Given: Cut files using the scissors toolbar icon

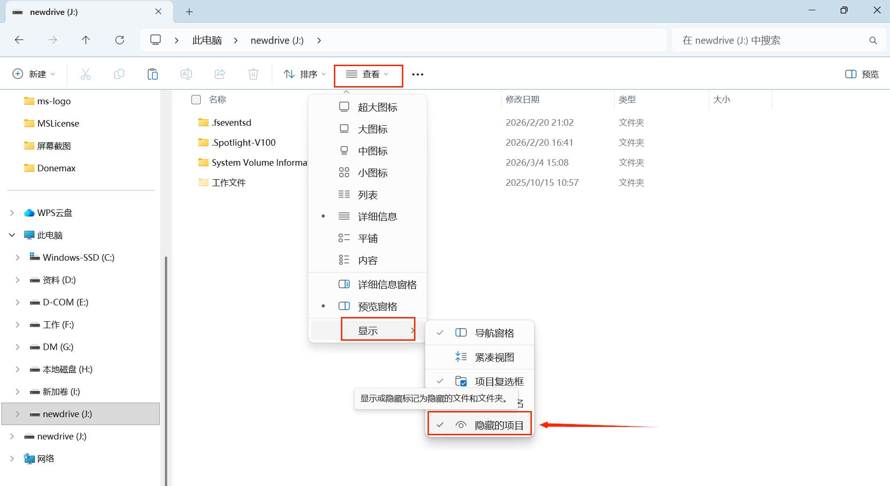Looking at the screenshot, I should coord(86,74).
